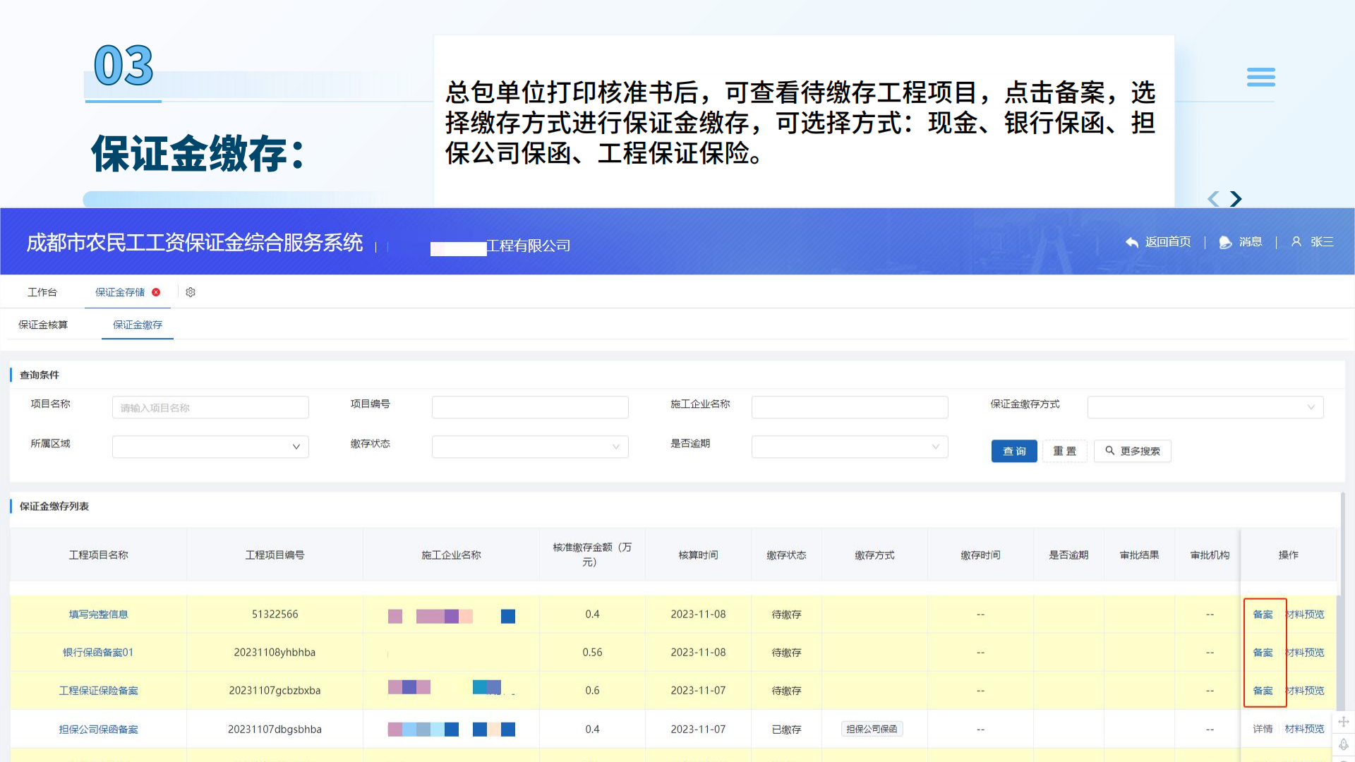Click the magnifier icon in 更多搜索
Image resolution: width=1355 pixels, height=762 pixels.
pos(1109,451)
